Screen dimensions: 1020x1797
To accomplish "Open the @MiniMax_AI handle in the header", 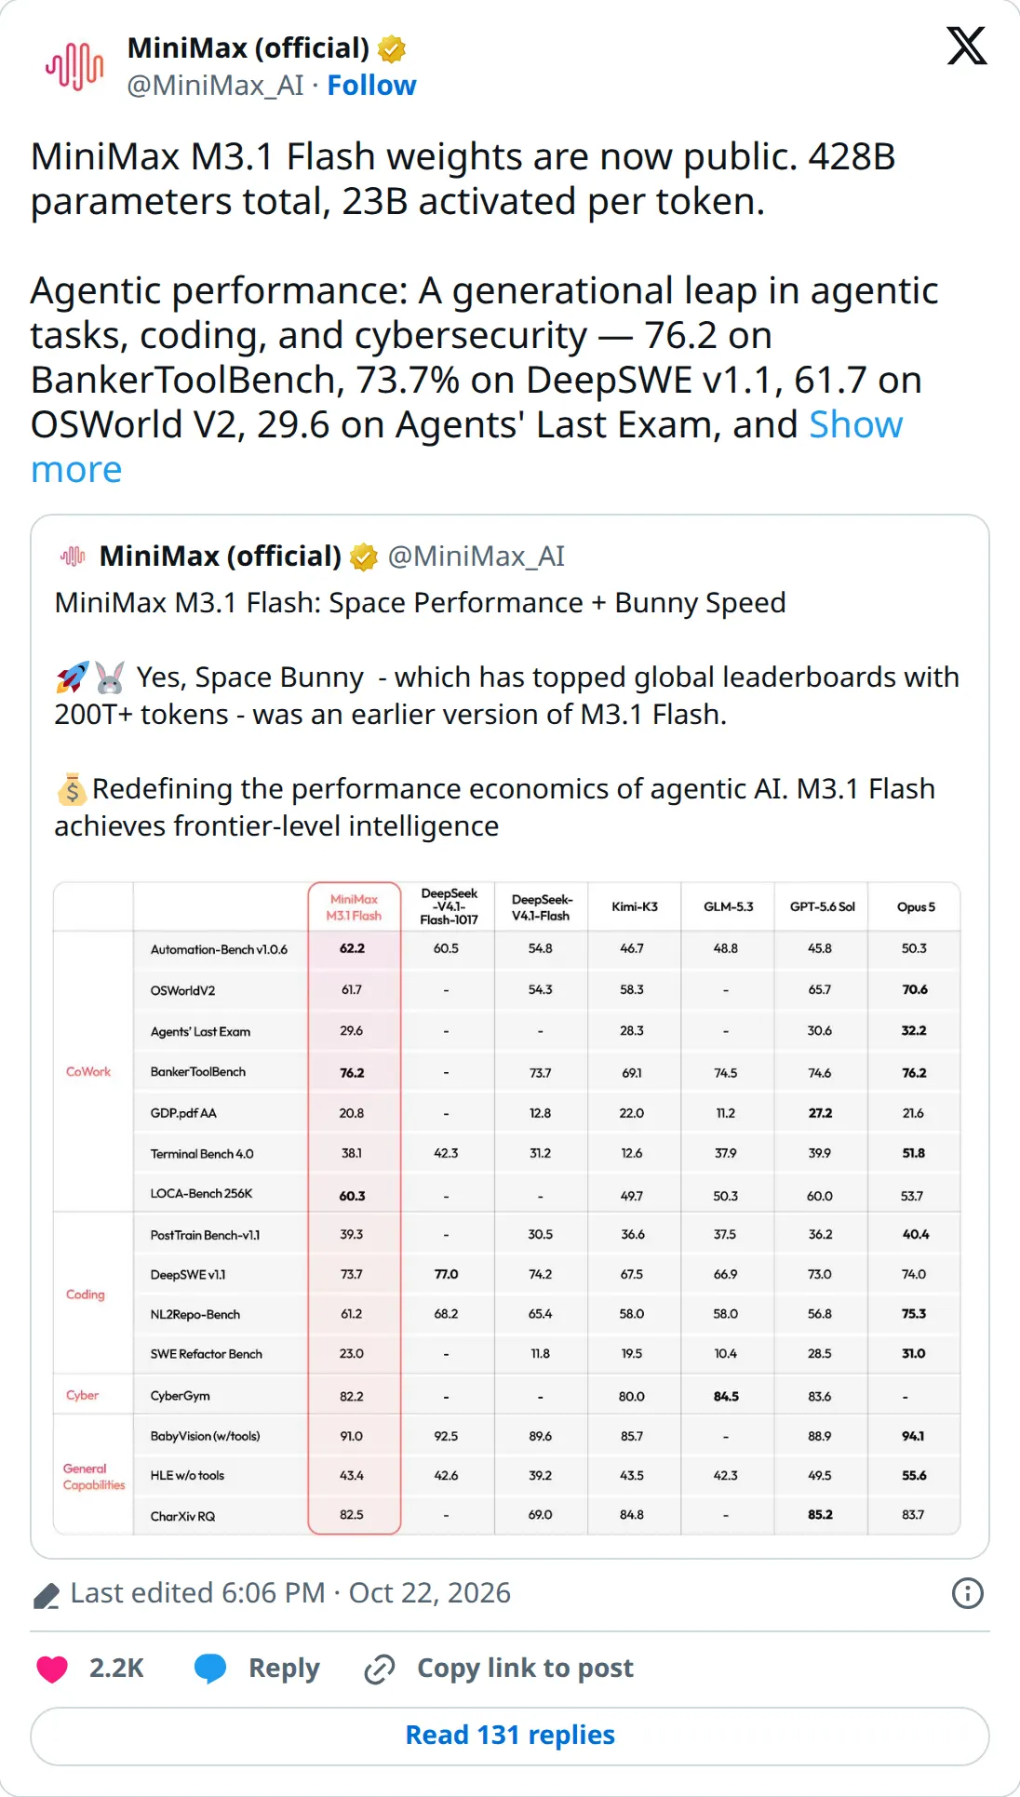I will pyautogui.click(x=215, y=86).
